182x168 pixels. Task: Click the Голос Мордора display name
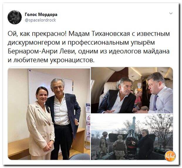(41, 15)
